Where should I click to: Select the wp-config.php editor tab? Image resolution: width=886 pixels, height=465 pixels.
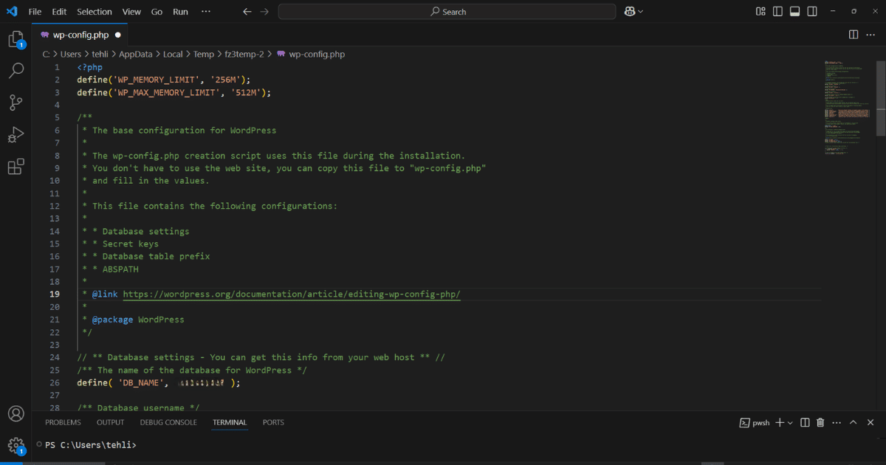click(x=80, y=35)
